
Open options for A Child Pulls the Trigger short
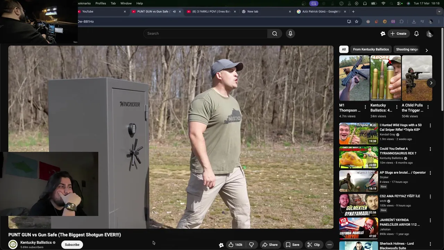[428, 107]
